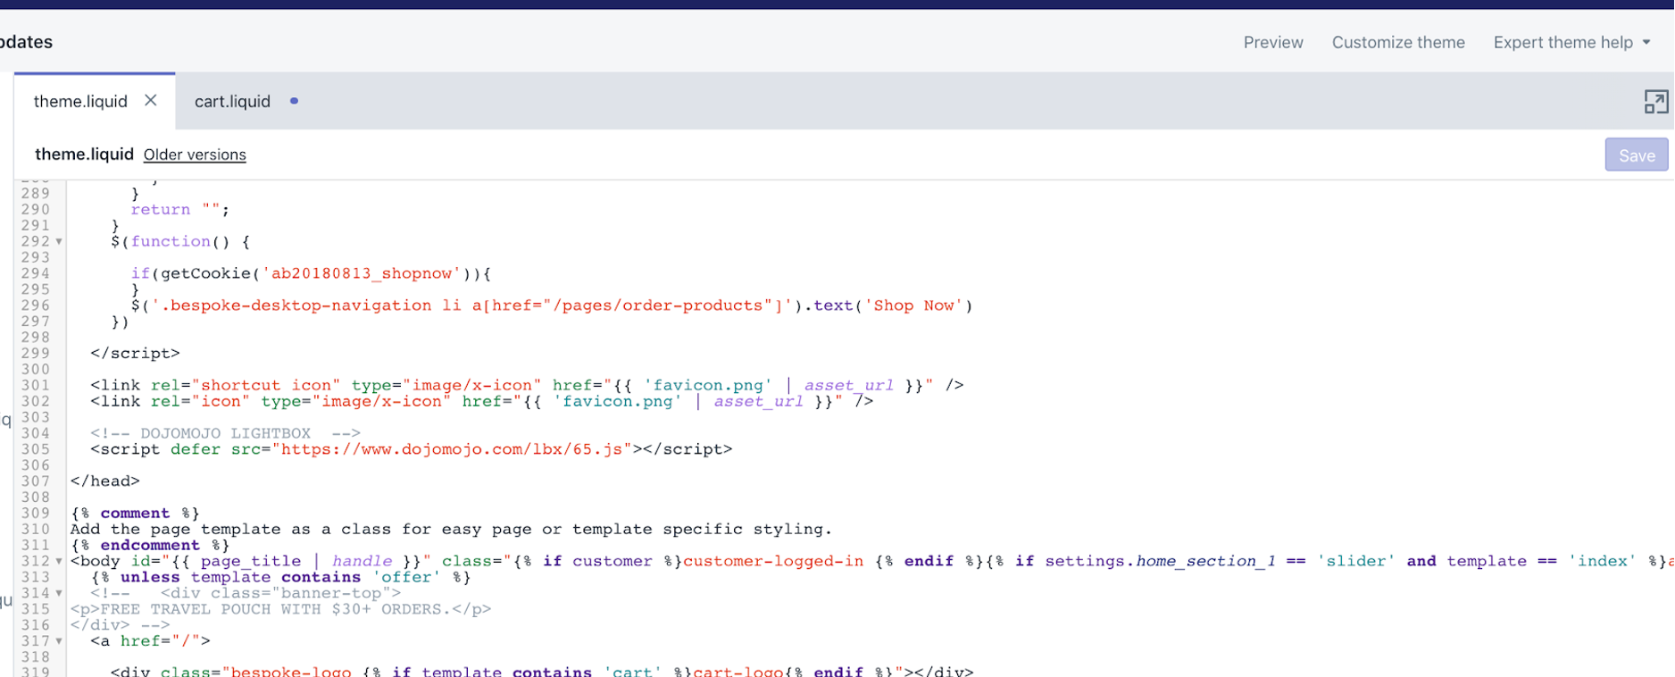
Task: Collapse the code fold at line 292
Action: [59, 242]
